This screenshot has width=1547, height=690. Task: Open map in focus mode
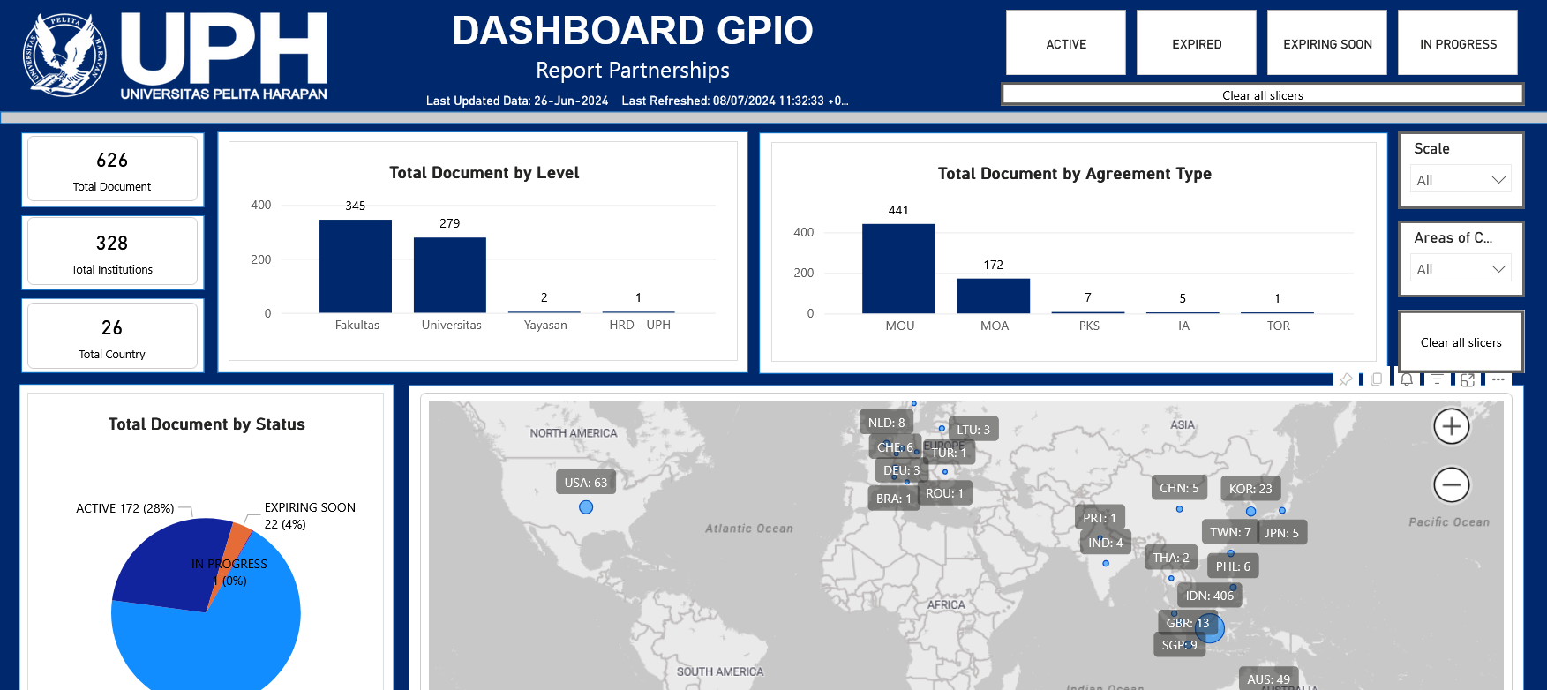pos(1468,379)
